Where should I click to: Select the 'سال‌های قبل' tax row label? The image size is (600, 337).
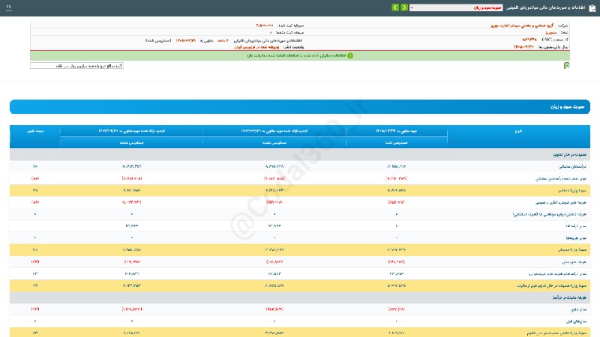point(576,321)
